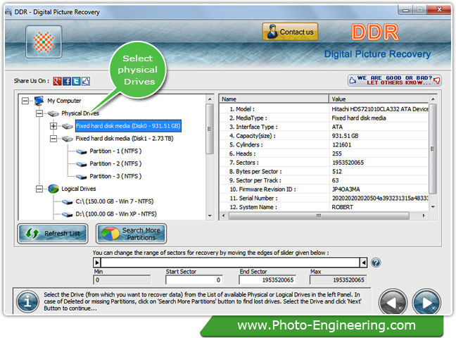
Task: Click the slider help question mark icon
Action: point(376,263)
